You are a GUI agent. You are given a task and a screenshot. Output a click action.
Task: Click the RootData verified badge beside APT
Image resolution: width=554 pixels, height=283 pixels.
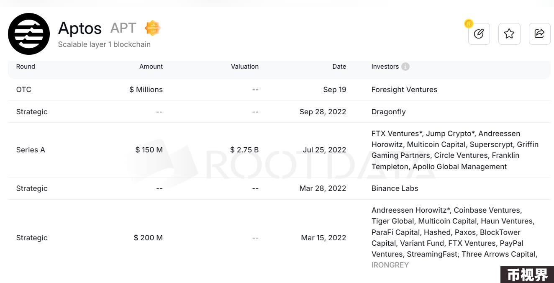point(153,28)
